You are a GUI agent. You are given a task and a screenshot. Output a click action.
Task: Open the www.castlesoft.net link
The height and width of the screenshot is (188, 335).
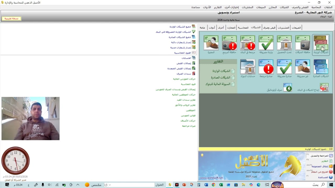point(211,178)
